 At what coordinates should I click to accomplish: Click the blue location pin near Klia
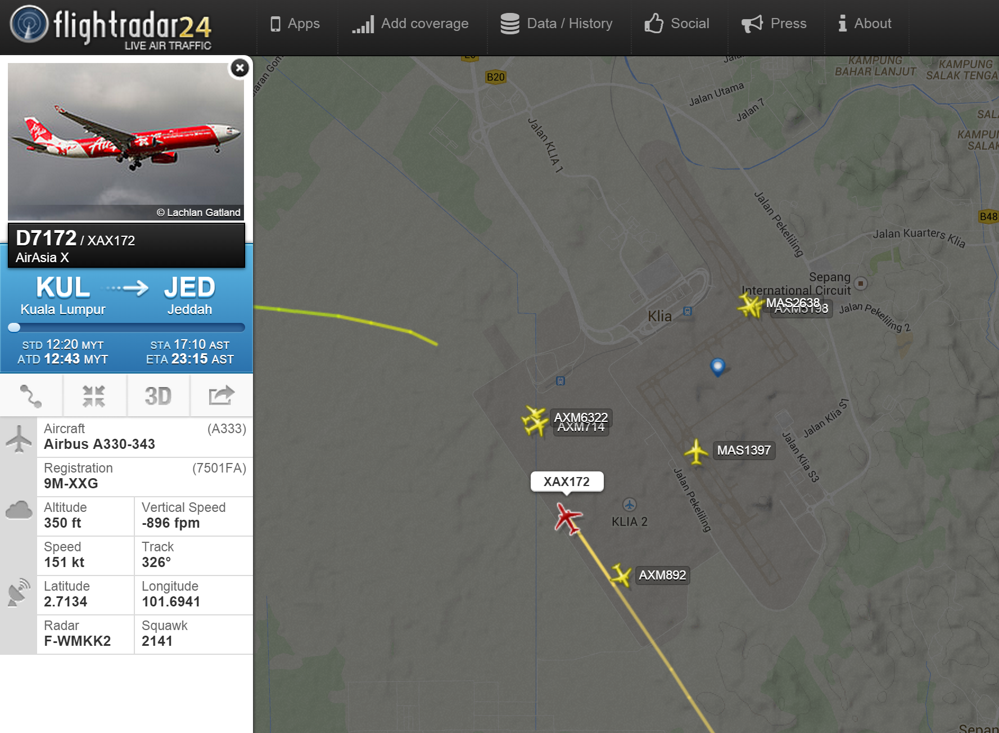pos(718,367)
